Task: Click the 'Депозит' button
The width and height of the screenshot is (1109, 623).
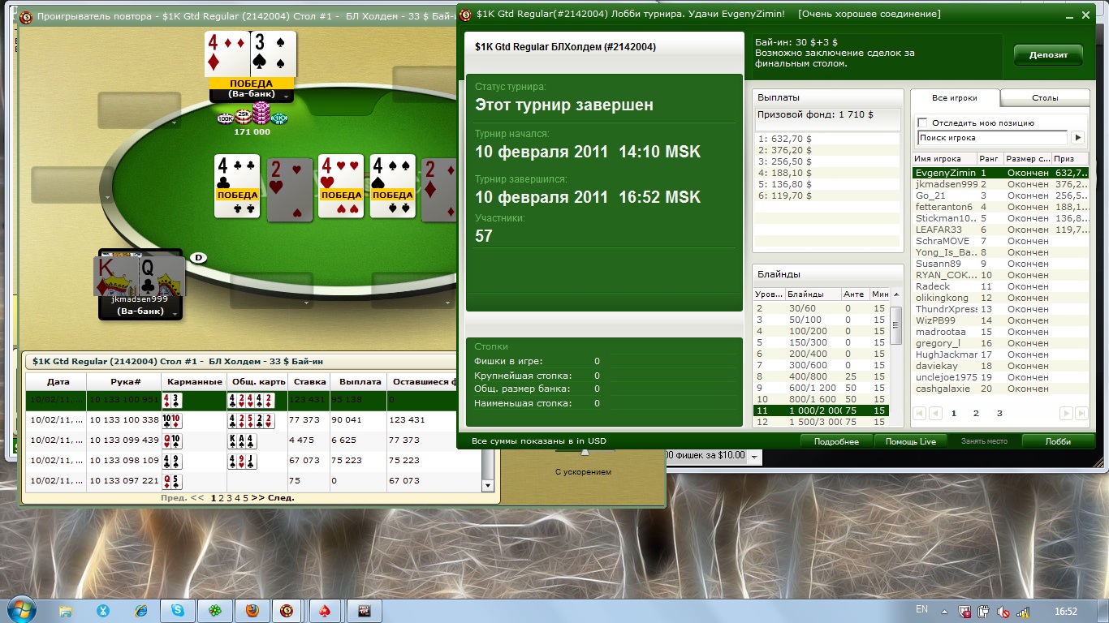Action: [1048, 55]
